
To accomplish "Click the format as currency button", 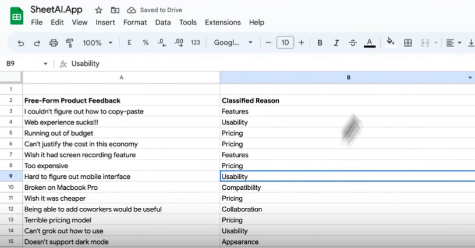I will pyautogui.click(x=129, y=42).
